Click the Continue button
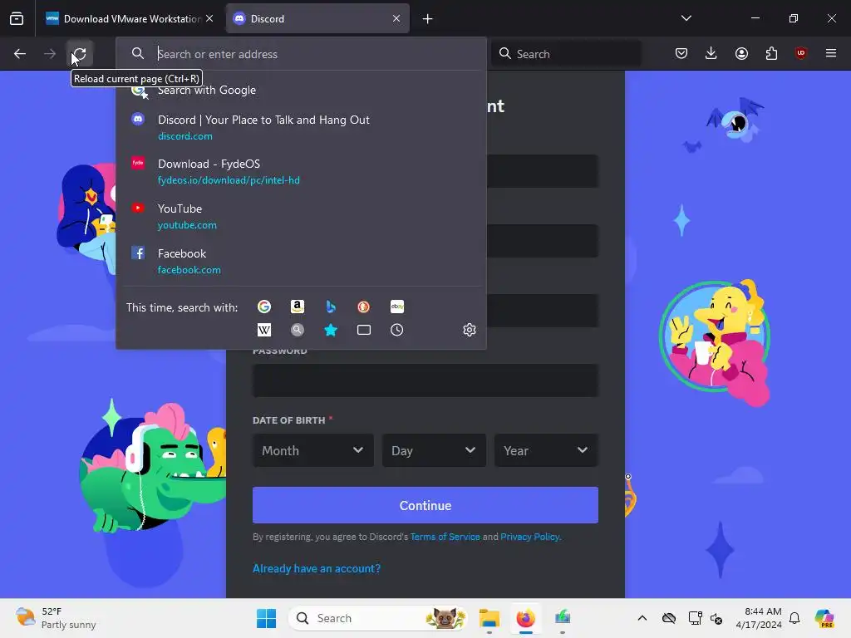 point(425,505)
